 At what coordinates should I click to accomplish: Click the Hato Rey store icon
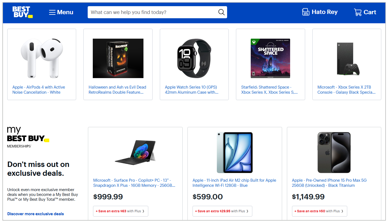pyautogui.click(x=305, y=12)
